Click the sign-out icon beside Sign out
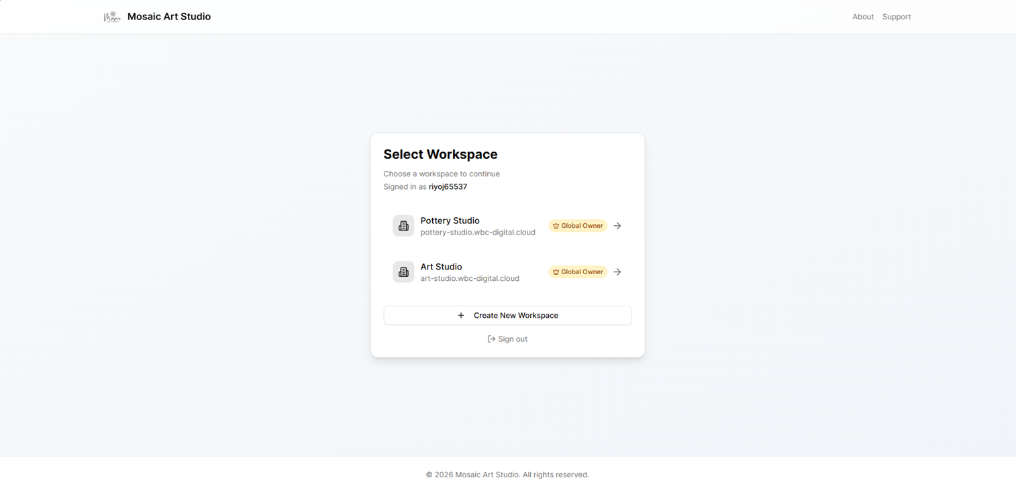Viewport: 1016px width, 488px height. pos(490,339)
